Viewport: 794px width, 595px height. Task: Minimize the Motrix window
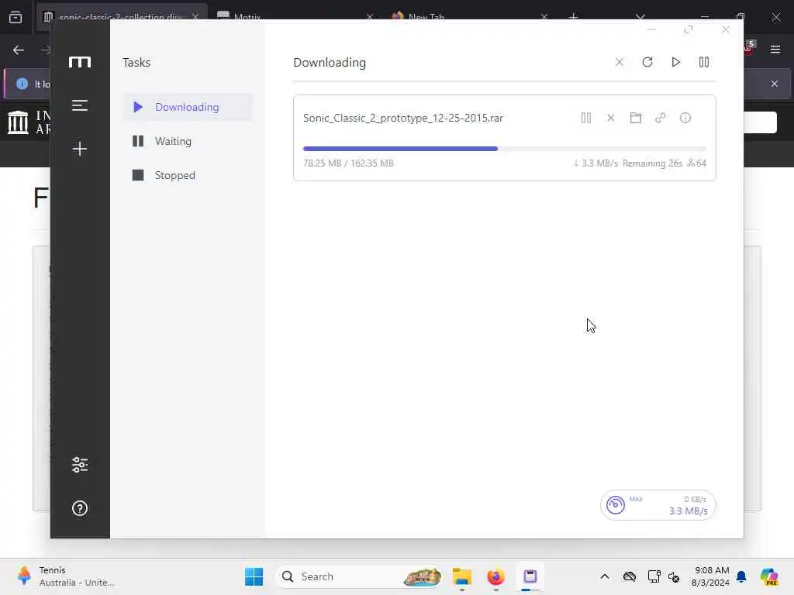[x=651, y=30]
